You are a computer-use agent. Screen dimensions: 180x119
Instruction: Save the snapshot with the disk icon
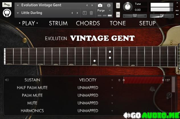point(85,13)
